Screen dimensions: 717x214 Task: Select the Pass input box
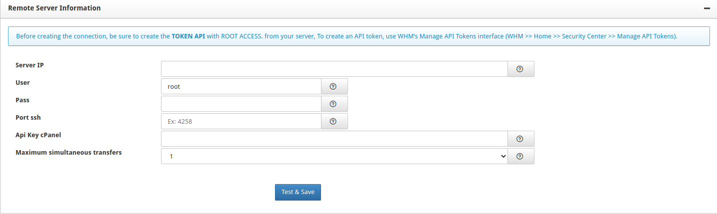pyautogui.click(x=240, y=104)
